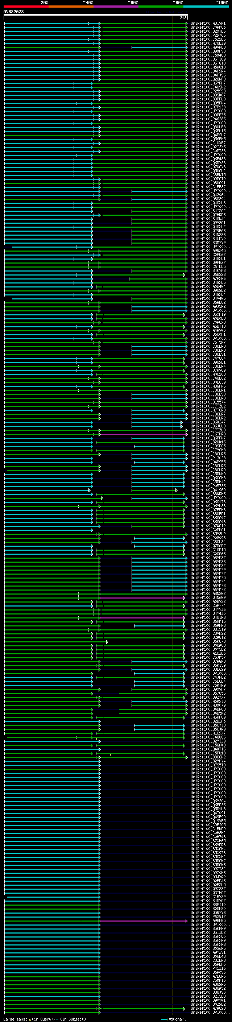
Task: Click hit label UniRef100_A6YM87
Action: 208,558
